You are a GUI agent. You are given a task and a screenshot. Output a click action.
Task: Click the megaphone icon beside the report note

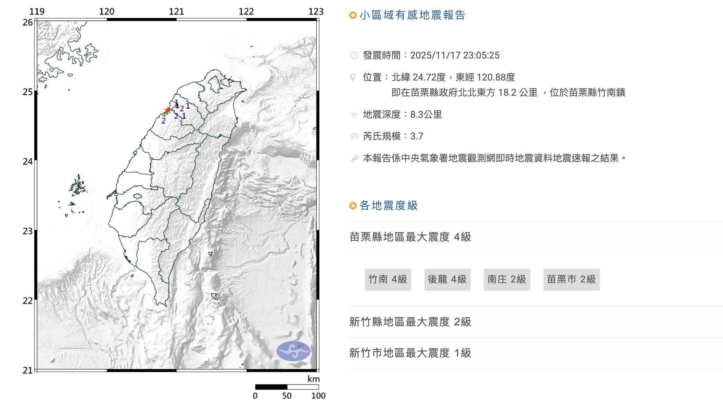354,158
